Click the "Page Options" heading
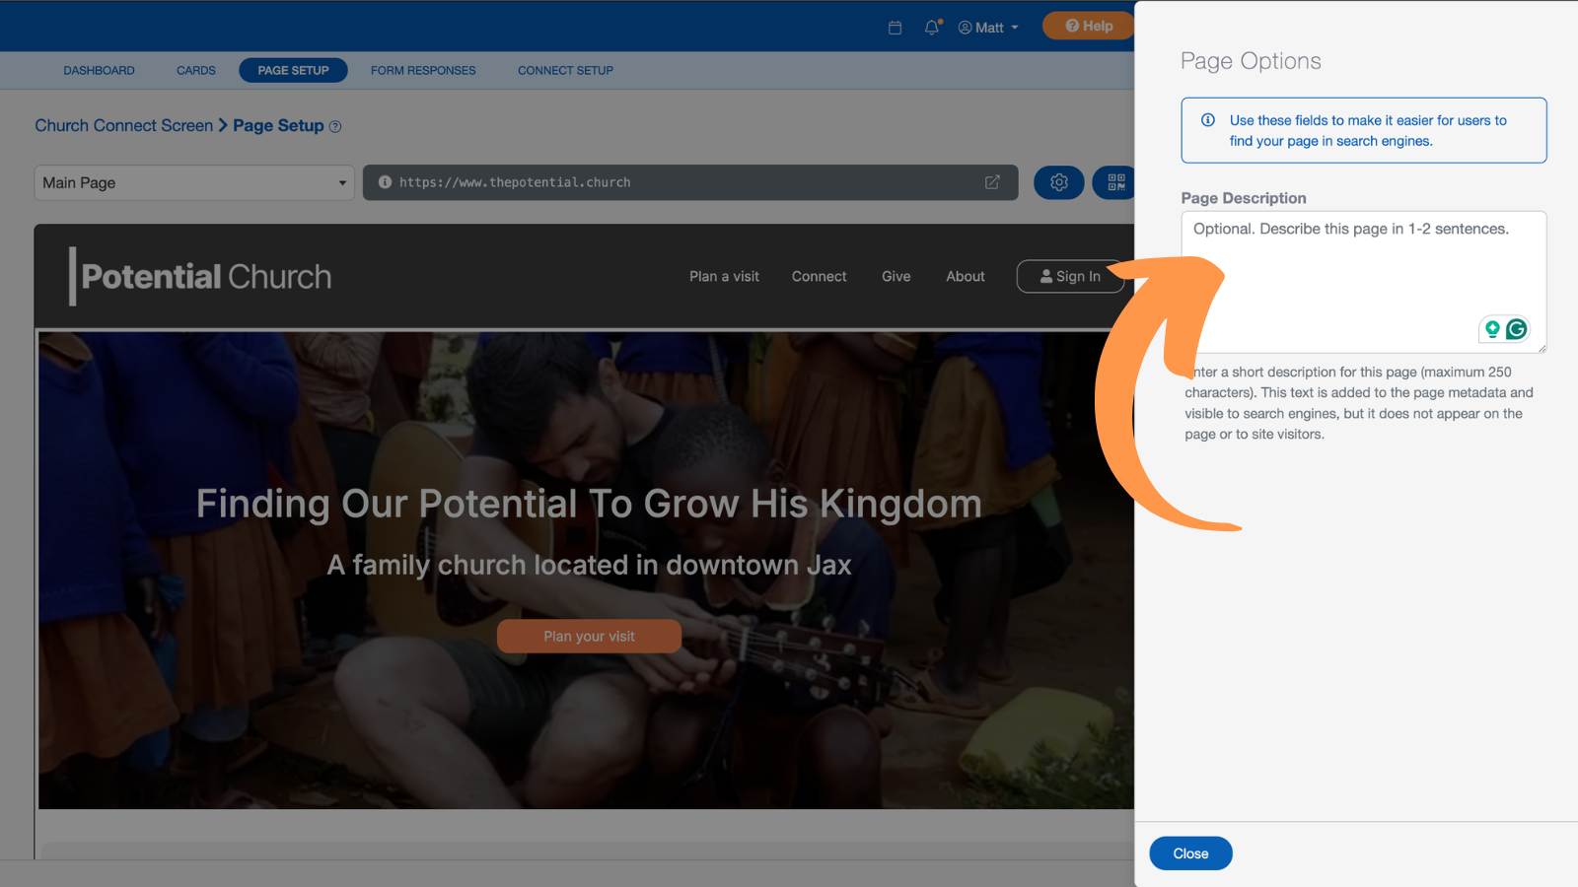The image size is (1578, 887). click(x=1251, y=61)
